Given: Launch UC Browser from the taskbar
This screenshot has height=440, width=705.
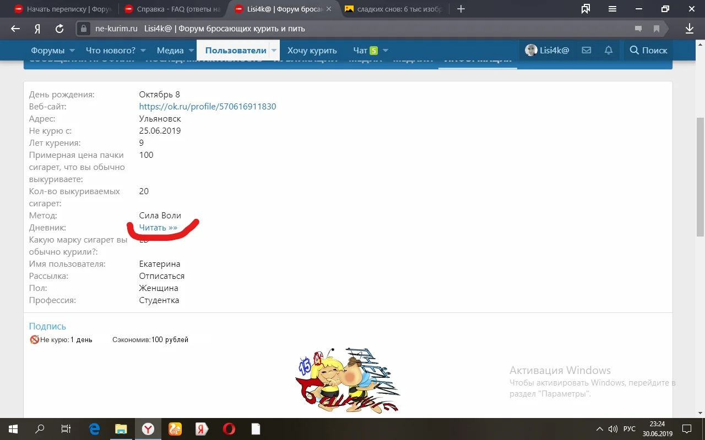Looking at the screenshot, I should (x=175, y=429).
